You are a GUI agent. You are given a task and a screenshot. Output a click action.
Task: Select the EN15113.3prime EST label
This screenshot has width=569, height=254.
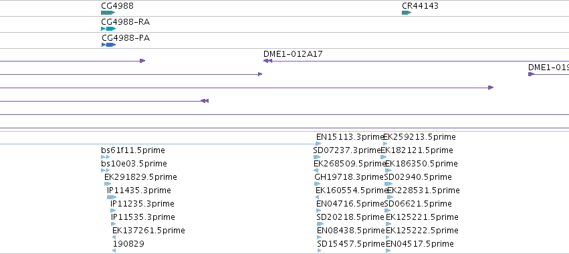[350, 137]
